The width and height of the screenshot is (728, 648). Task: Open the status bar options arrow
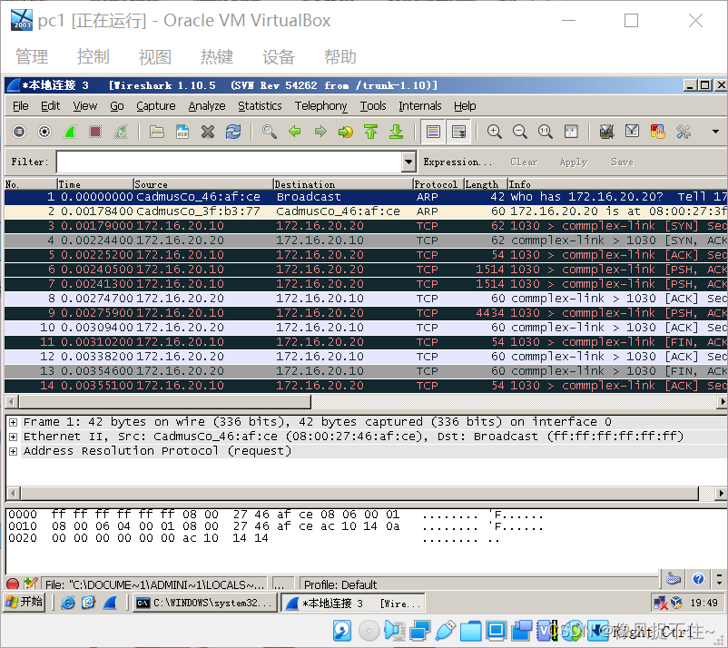[x=719, y=579]
